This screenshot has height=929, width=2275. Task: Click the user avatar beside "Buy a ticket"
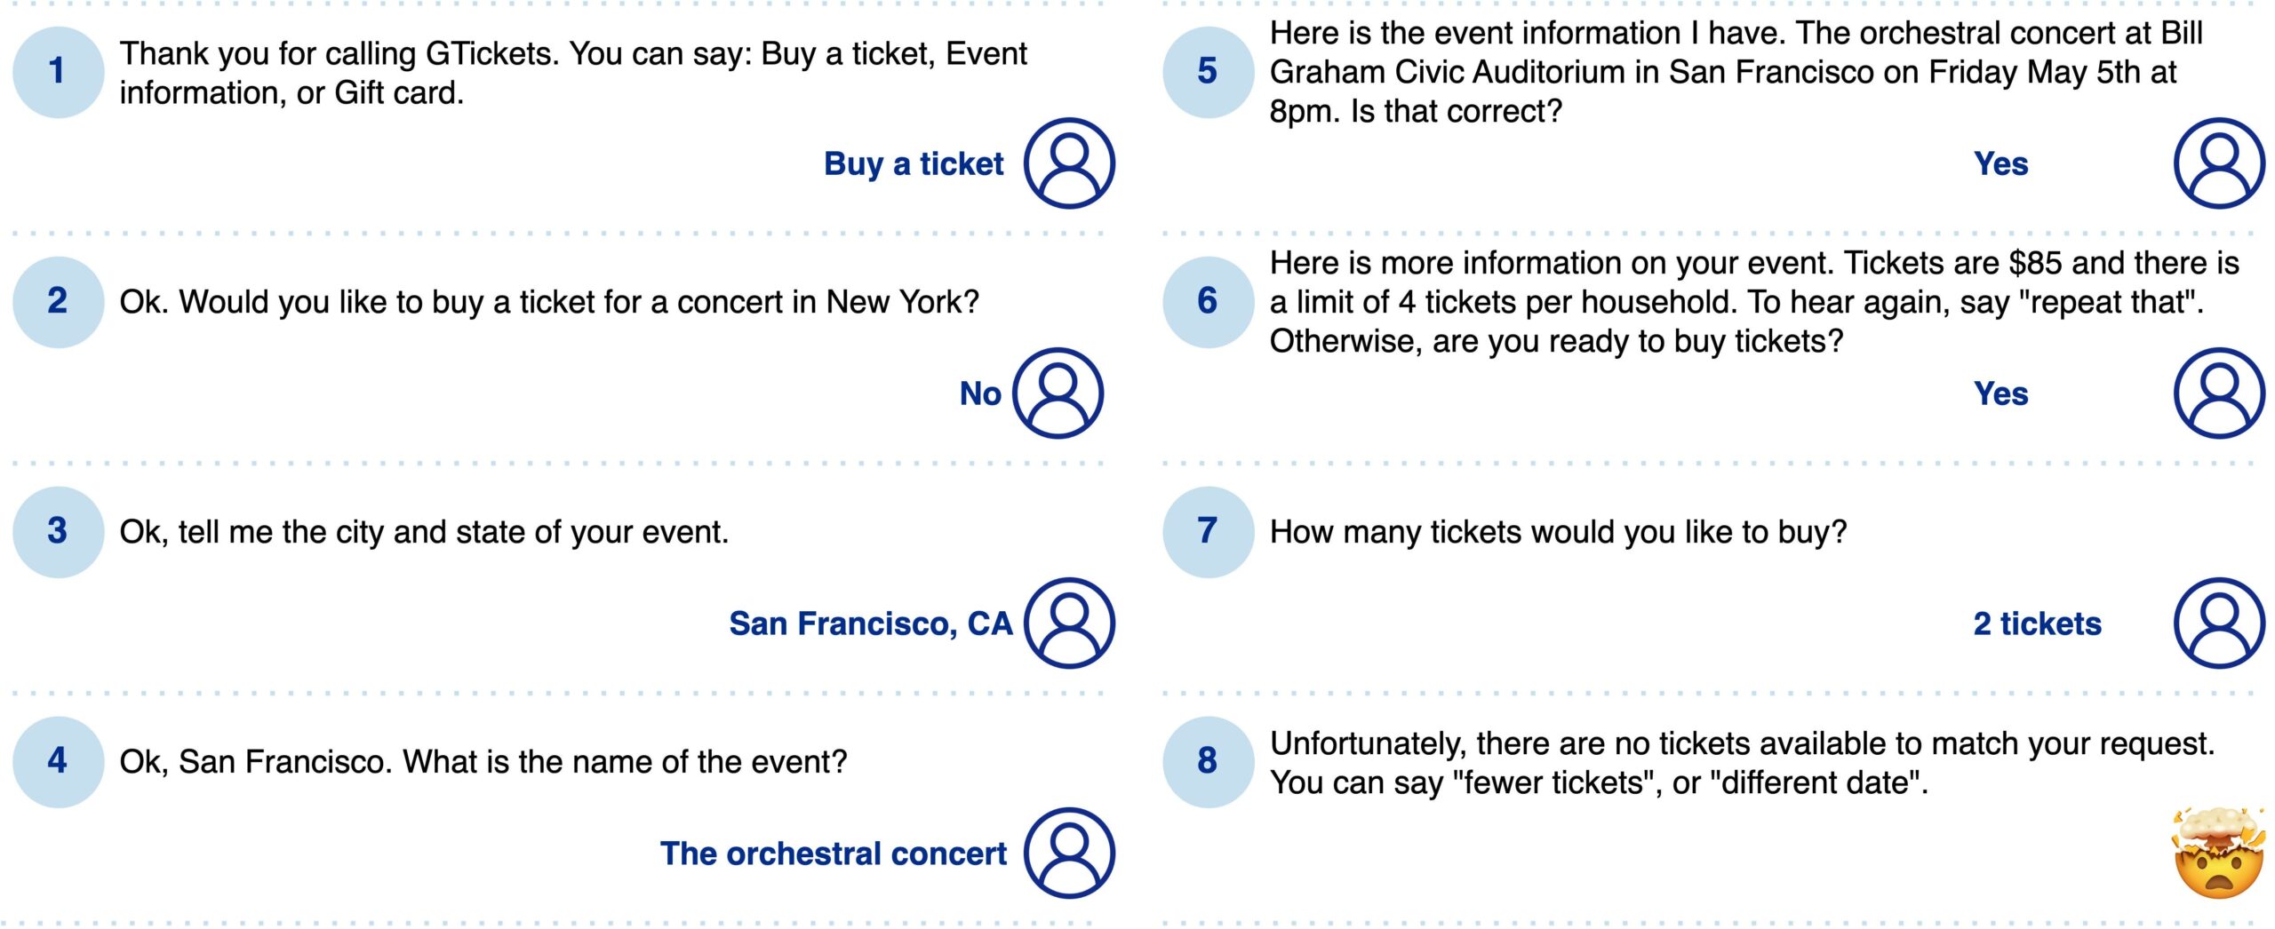[1069, 163]
